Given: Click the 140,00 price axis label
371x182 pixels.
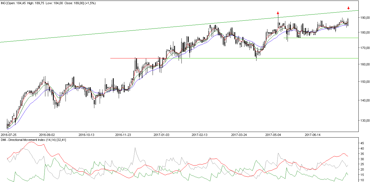Looking at the screenshot, I should pos(365,100).
